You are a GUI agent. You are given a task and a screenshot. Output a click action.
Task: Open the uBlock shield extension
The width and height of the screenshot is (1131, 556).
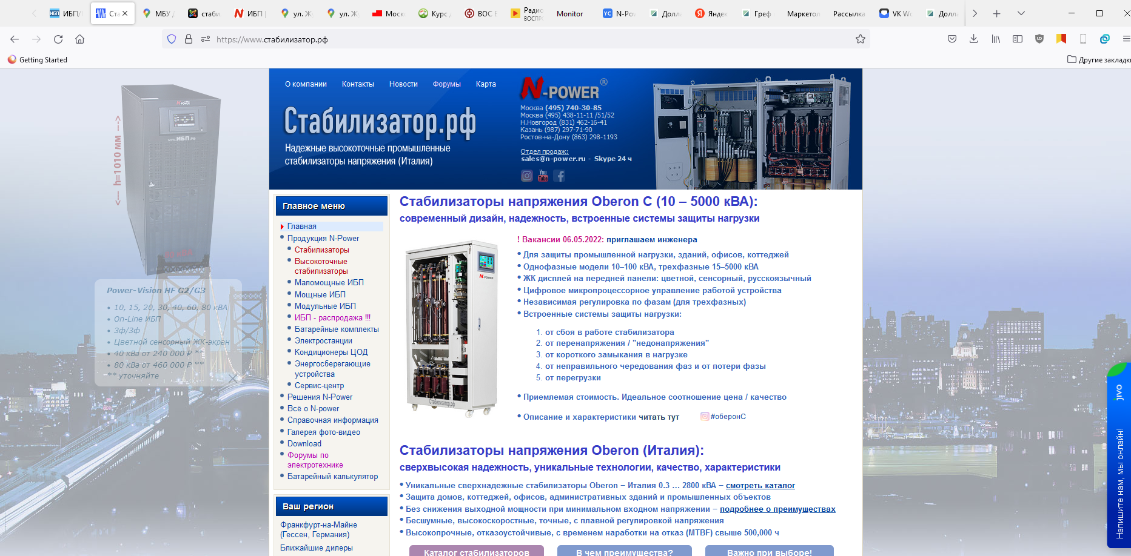point(1039,39)
